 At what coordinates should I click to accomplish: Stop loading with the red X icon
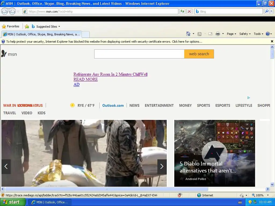pyautogui.click(x=189, y=11)
